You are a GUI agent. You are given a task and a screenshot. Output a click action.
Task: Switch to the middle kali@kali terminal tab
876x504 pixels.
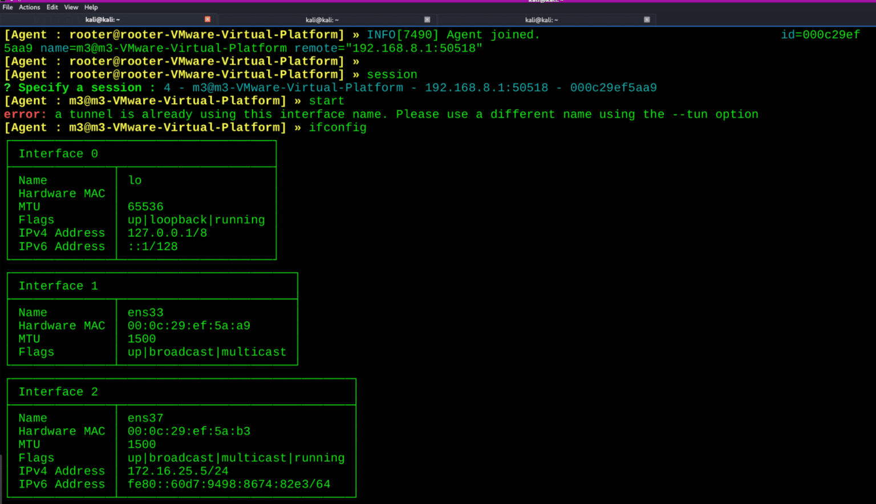322,19
